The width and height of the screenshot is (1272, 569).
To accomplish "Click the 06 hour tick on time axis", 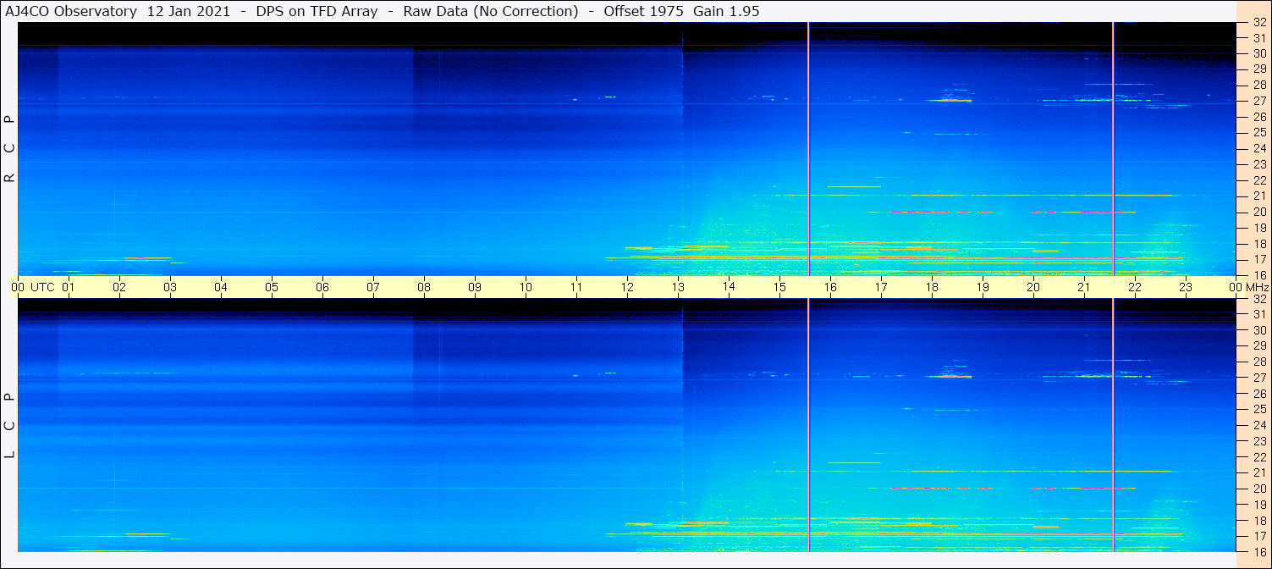I will coord(322,287).
